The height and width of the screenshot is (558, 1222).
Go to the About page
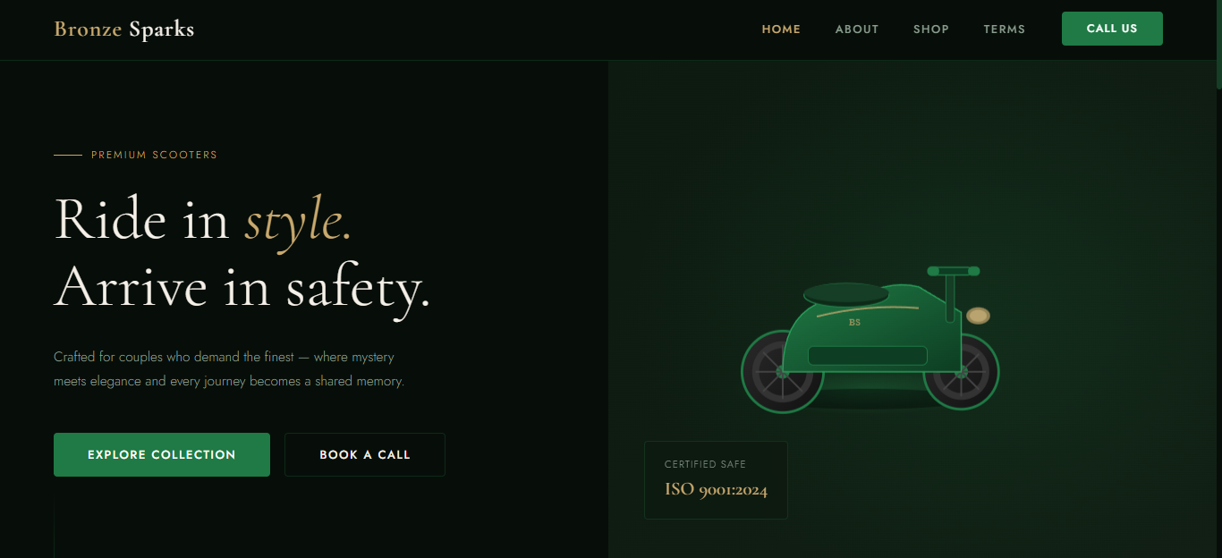tap(857, 29)
